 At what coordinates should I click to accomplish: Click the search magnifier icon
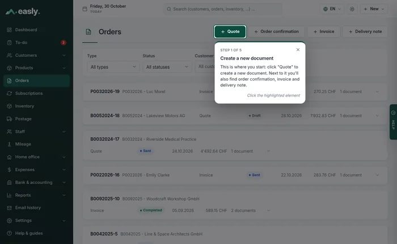tap(169, 9)
